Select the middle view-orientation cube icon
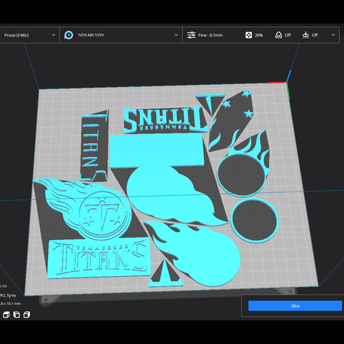Screen dimensions: 344x344 pos(17,315)
